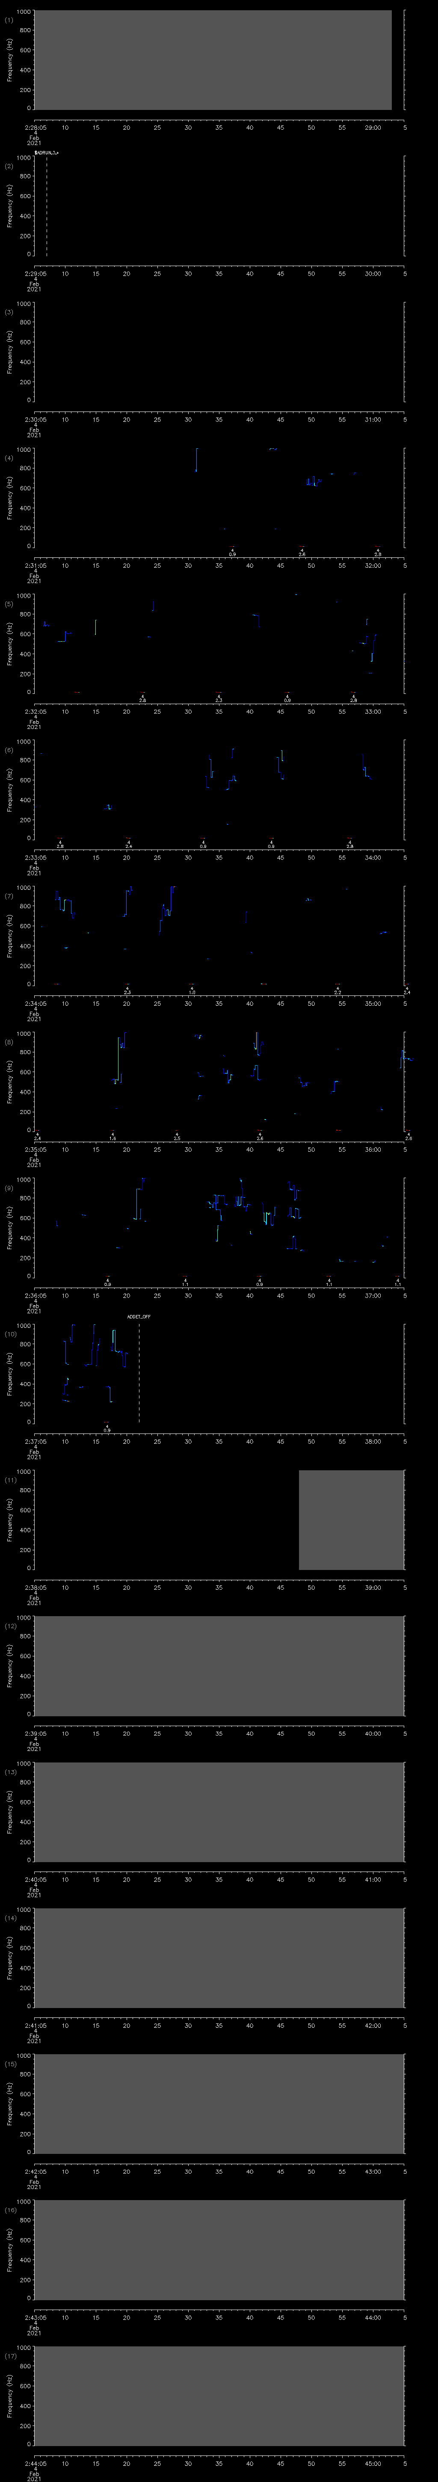Click the 32:00 tick label
Screen dimensions: 438x2482
coord(373,566)
